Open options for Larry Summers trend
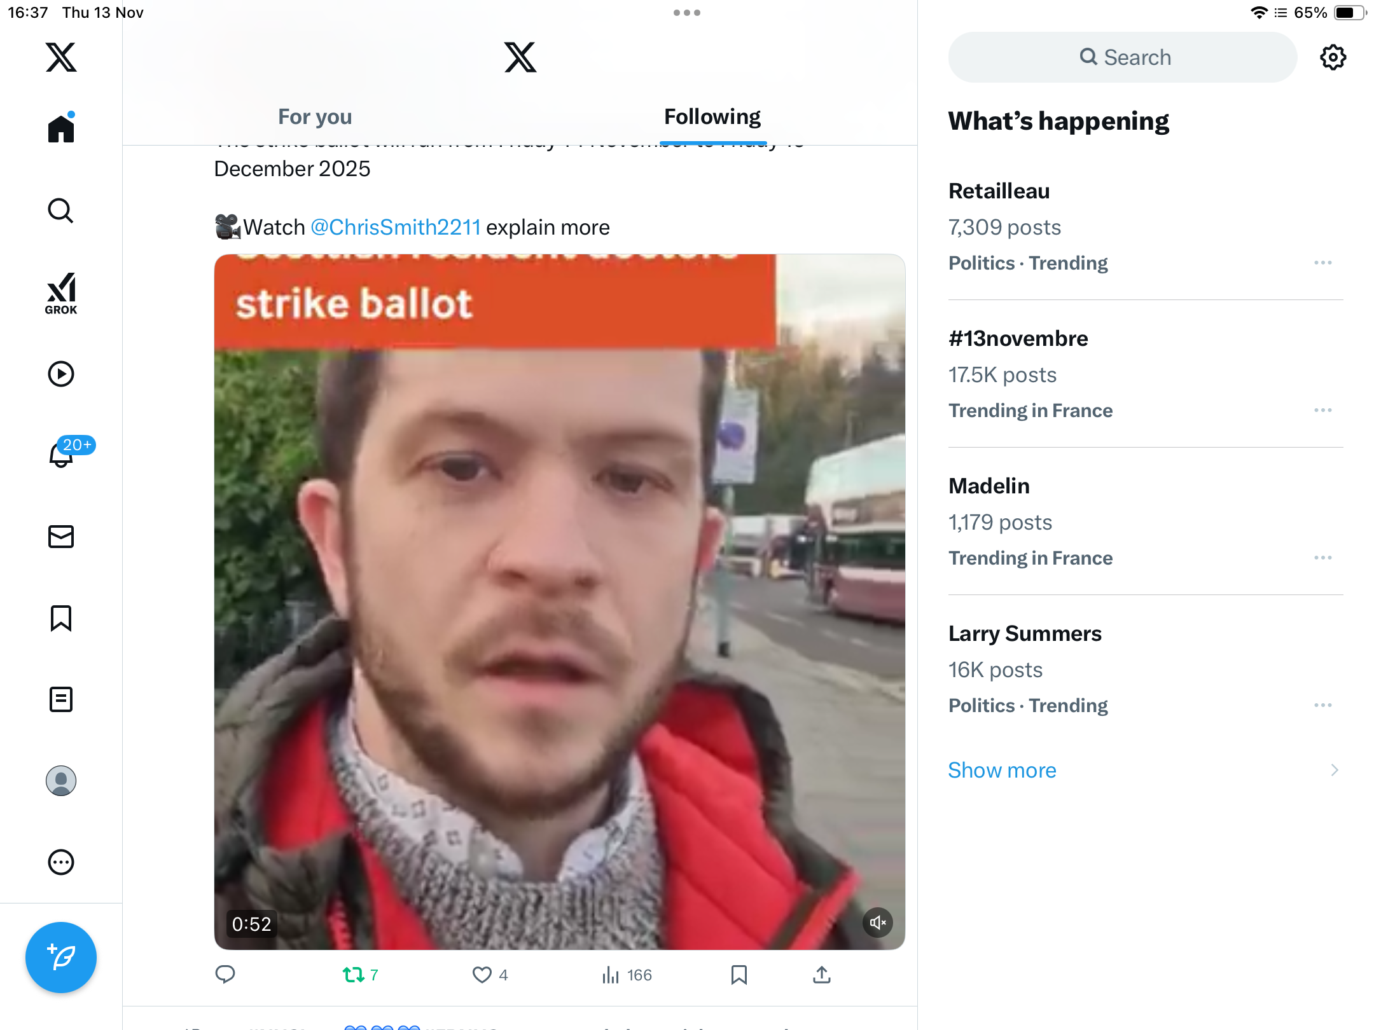The image size is (1374, 1030). point(1323,705)
